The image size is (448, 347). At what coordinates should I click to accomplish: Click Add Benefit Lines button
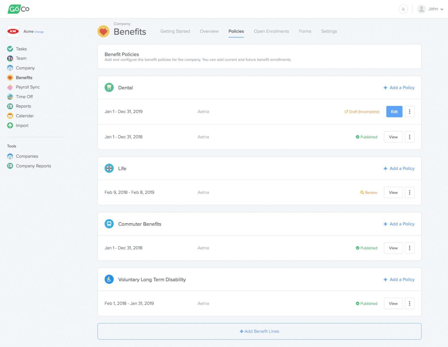[259, 331]
